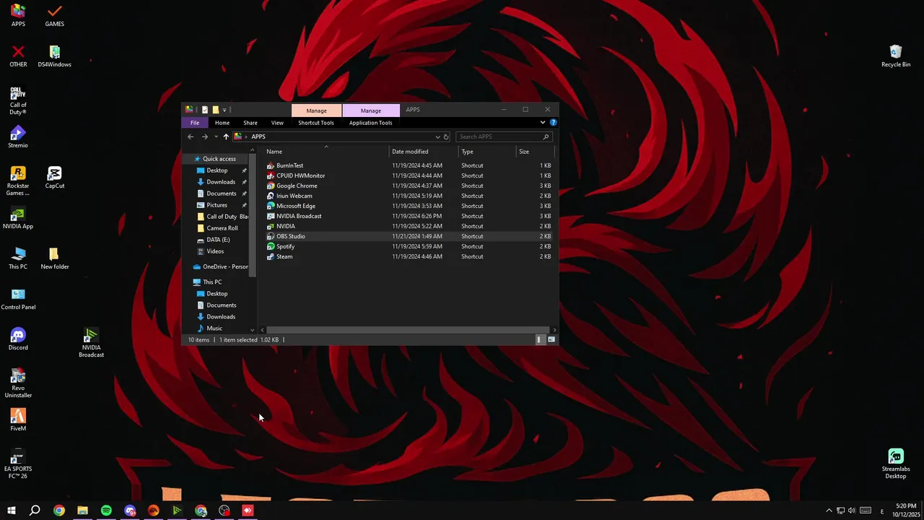Open recent locations dropdown near navigation arrows
The image size is (924, 520).
click(x=216, y=136)
